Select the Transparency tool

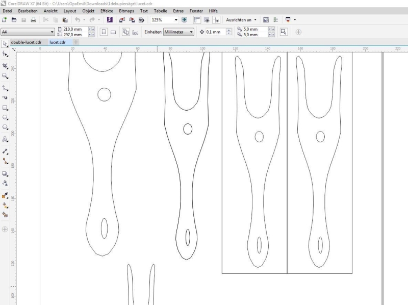[5, 183]
